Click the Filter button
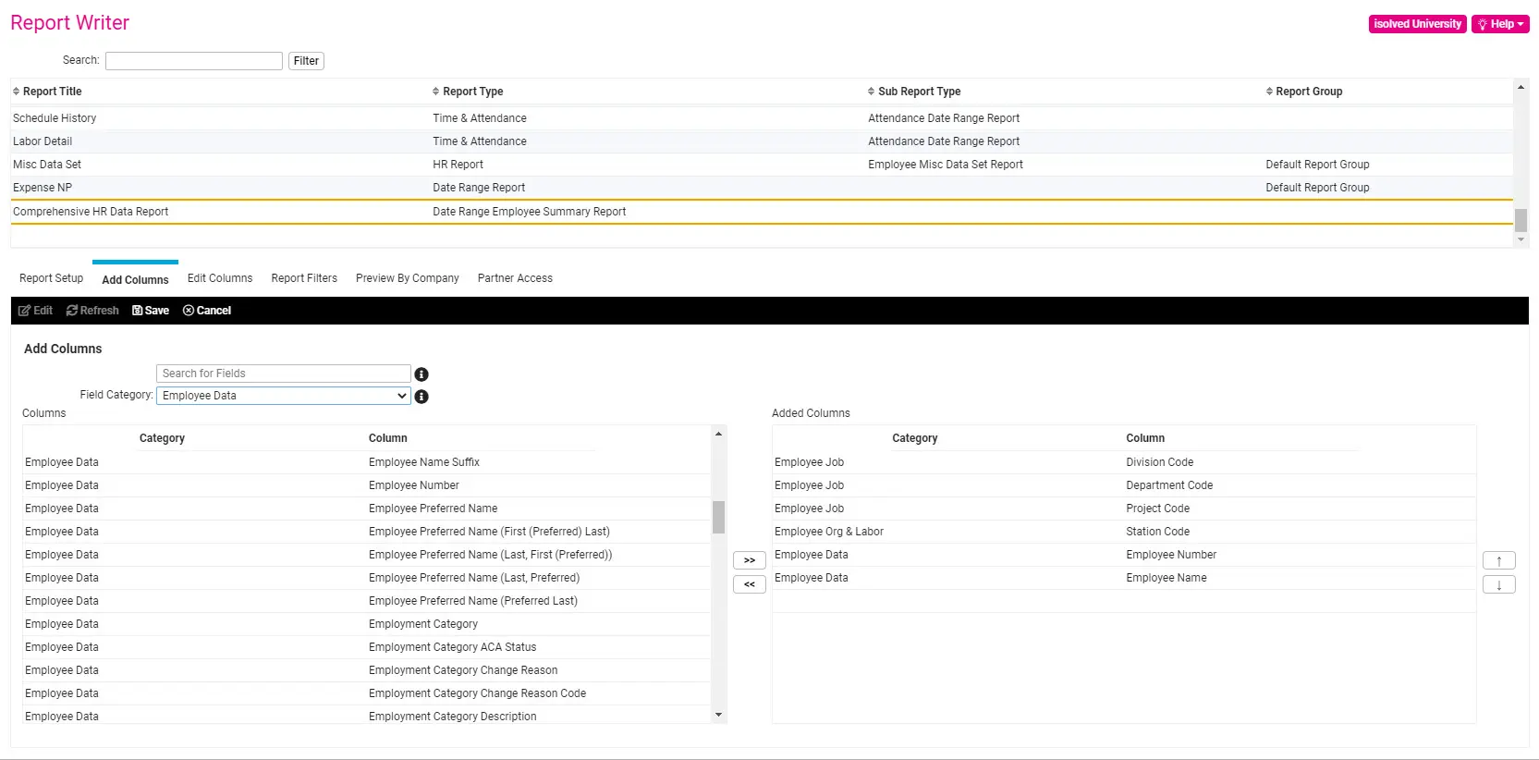The image size is (1539, 760). click(x=306, y=61)
